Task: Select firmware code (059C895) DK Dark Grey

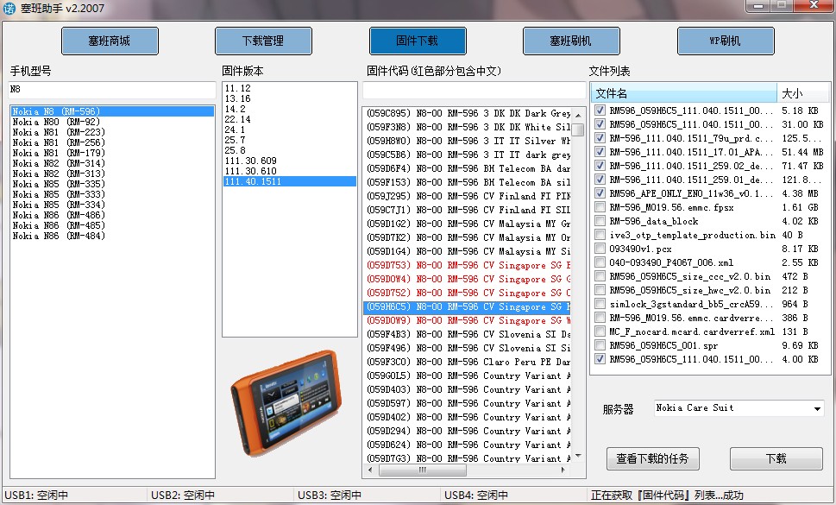Action: pyautogui.click(x=468, y=113)
